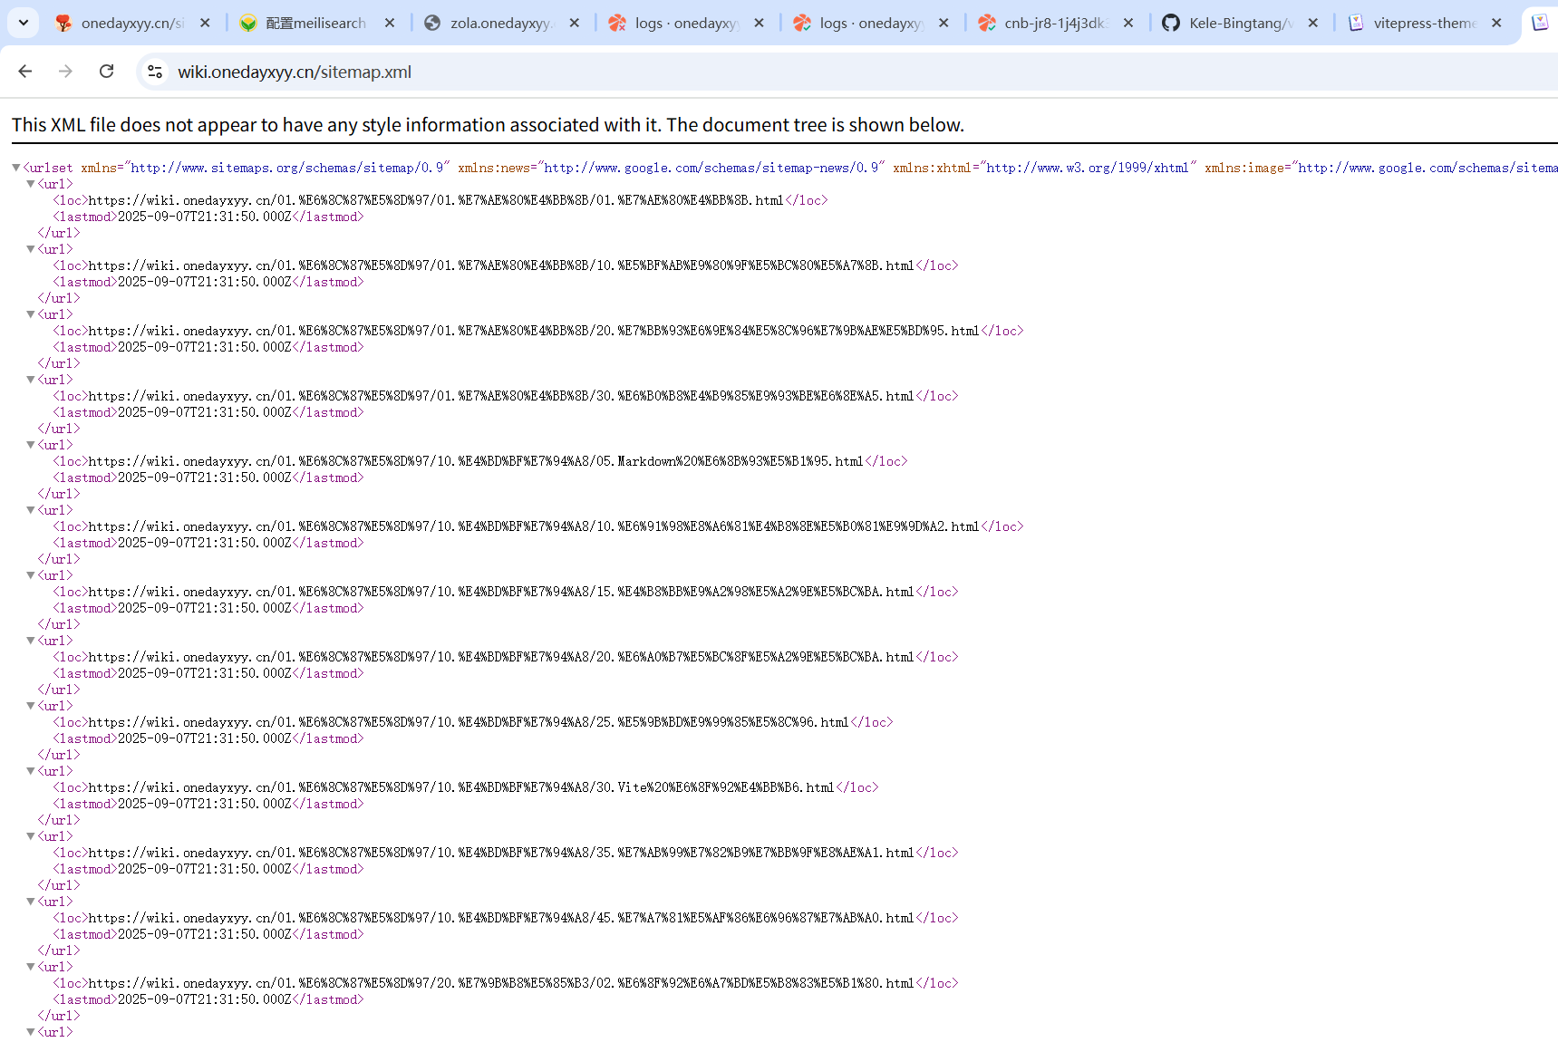1558x1042 pixels.
Task: Close the vitepress-theme tab
Action: pyautogui.click(x=1496, y=23)
